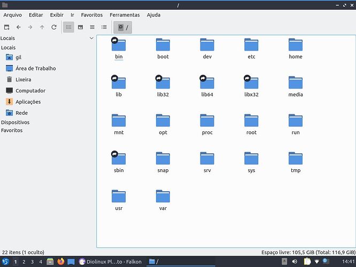Screen dimensions: 356x267
Task: Switch to virtual desktop 2
Action: (24, 262)
